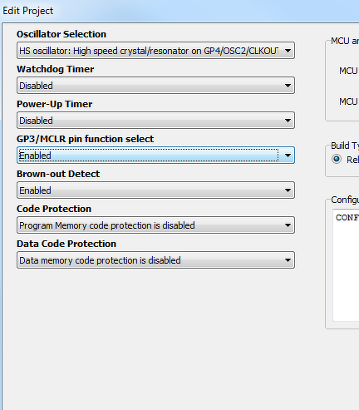Open GP3/MCLR pin function select dropdown
The width and height of the screenshot is (359, 410).
[x=155, y=156]
